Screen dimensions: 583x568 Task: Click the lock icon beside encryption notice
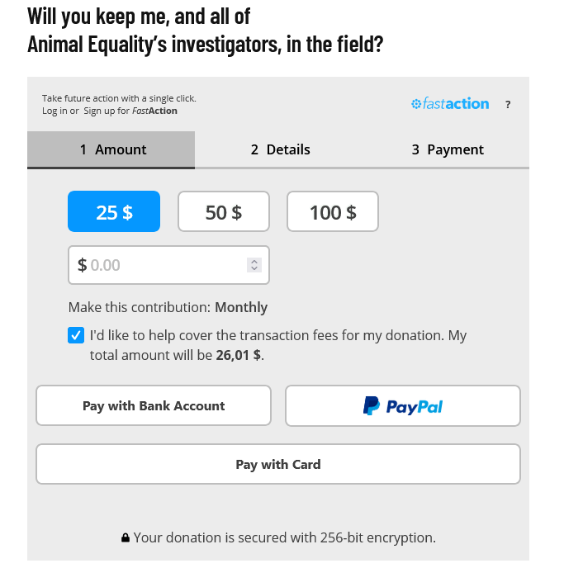tap(126, 538)
